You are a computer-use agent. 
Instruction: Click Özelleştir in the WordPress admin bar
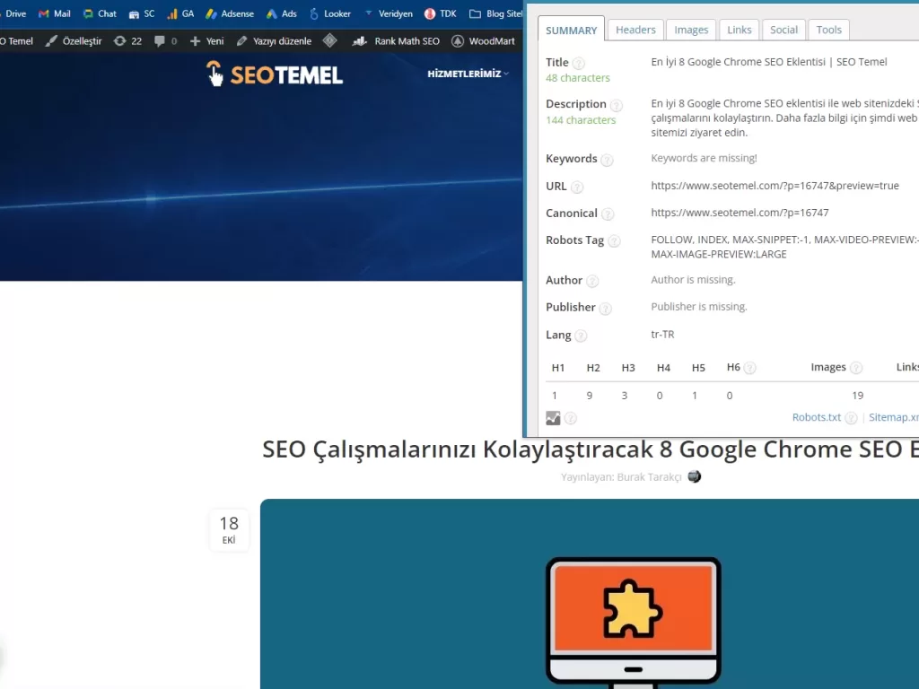(74, 41)
